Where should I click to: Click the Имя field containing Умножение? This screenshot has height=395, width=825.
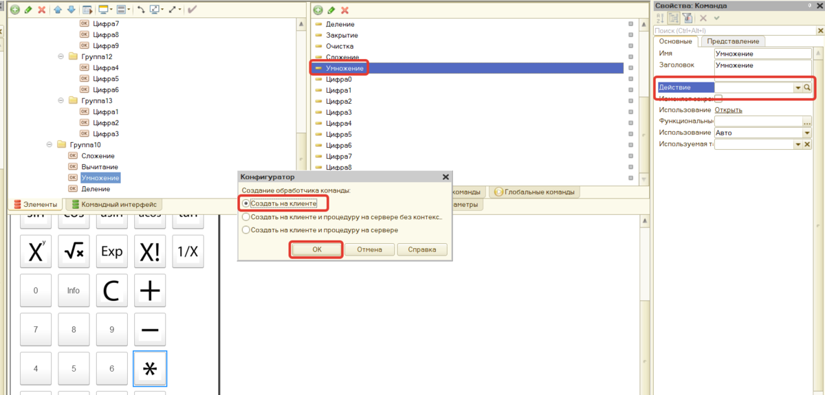point(763,54)
